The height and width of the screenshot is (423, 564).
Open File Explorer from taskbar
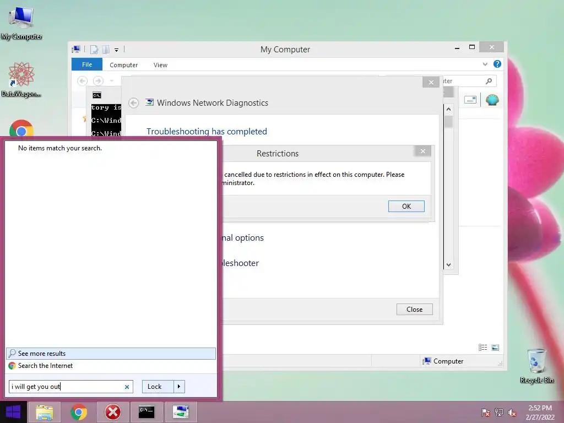click(x=44, y=412)
